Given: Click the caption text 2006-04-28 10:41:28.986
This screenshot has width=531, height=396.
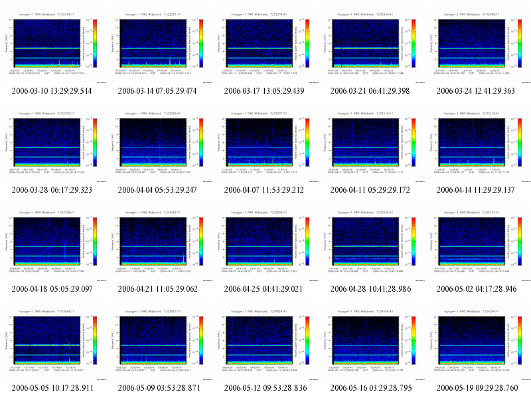Looking at the screenshot, I should (371, 289).
